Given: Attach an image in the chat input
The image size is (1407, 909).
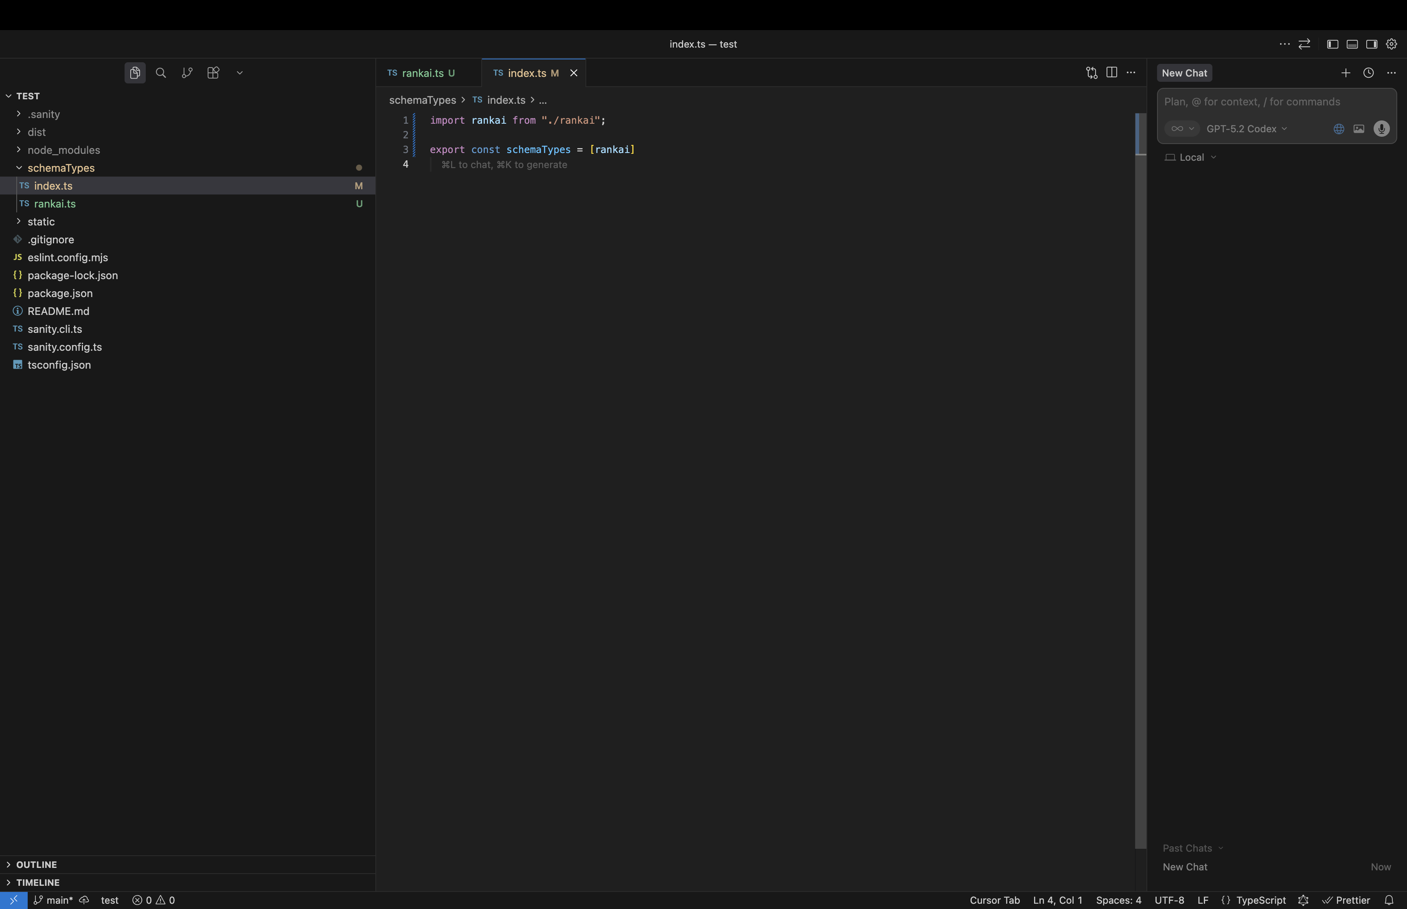Looking at the screenshot, I should coord(1359,129).
